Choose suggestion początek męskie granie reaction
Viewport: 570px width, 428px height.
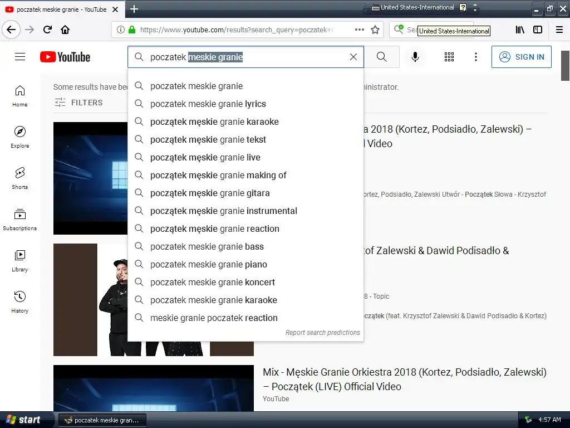point(245,228)
